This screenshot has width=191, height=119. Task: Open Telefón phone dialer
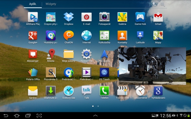click(x=104, y=91)
